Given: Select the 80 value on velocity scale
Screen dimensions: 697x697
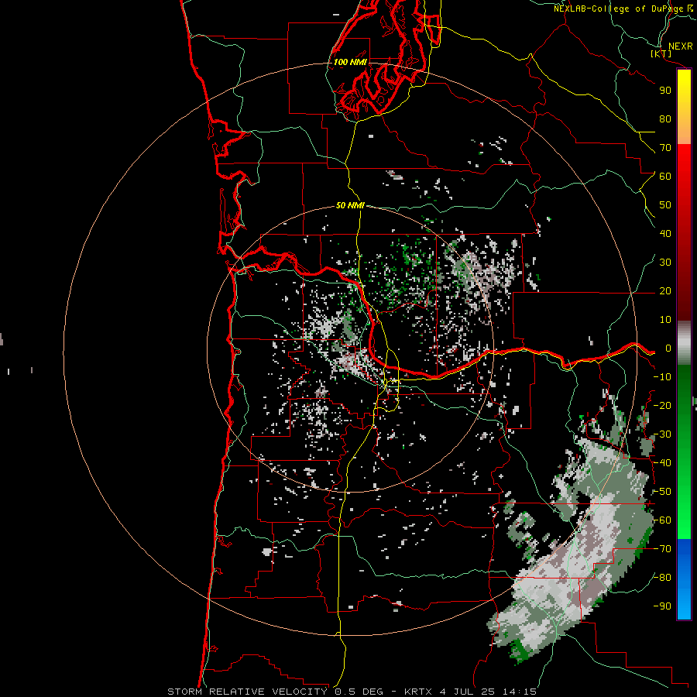Looking at the screenshot, I should click(665, 118).
